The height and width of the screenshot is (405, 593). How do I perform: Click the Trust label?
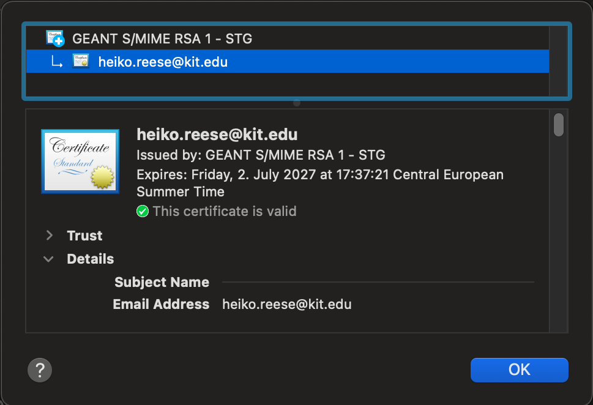[84, 236]
